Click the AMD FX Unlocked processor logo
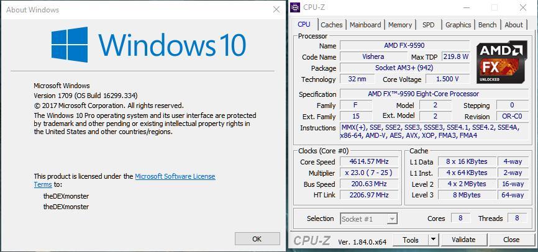The height and width of the screenshot is (252, 538). coord(501,62)
